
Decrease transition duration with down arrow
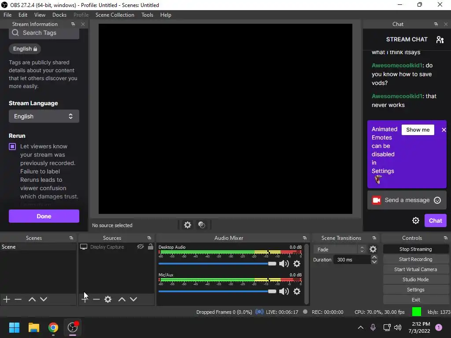coord(374,262)
